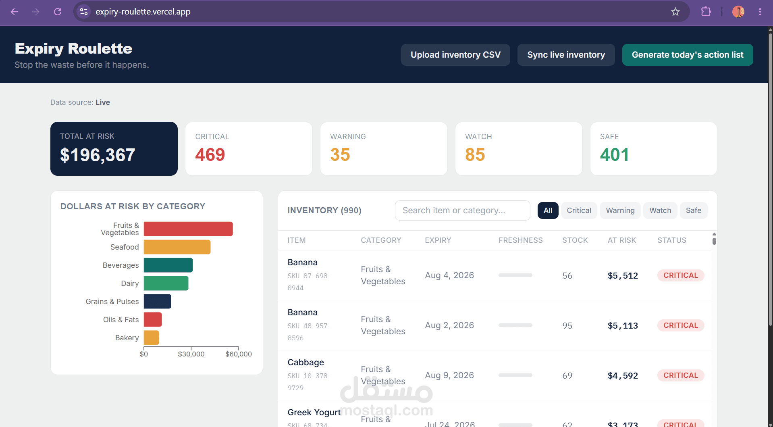Click the CRITICAL badge in Cabbage row
This screenshot has width=773, height=427.
(x=681, y=375)
